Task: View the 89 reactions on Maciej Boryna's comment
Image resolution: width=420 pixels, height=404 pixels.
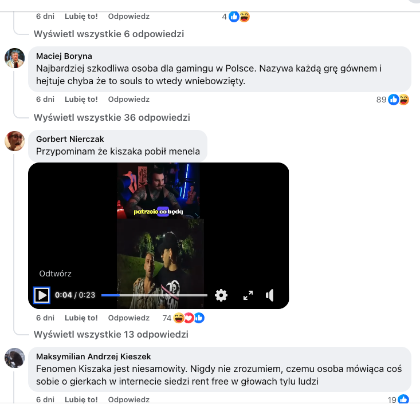Action: (392, 100)
